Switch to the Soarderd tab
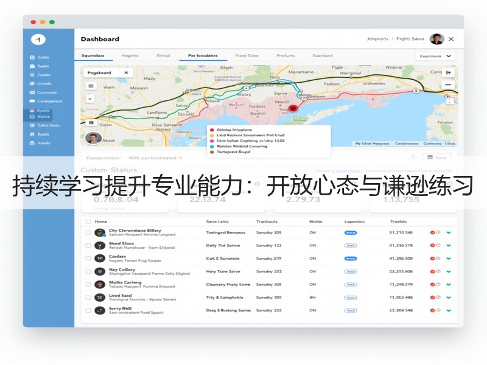Screen dimensions: 487x365 coord(323,55)
